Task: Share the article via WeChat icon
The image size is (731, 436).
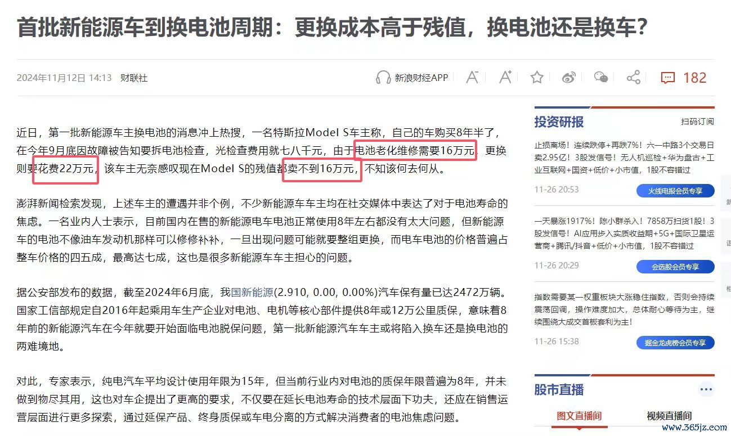Action: pyautogui.click(x=602, y=78)
